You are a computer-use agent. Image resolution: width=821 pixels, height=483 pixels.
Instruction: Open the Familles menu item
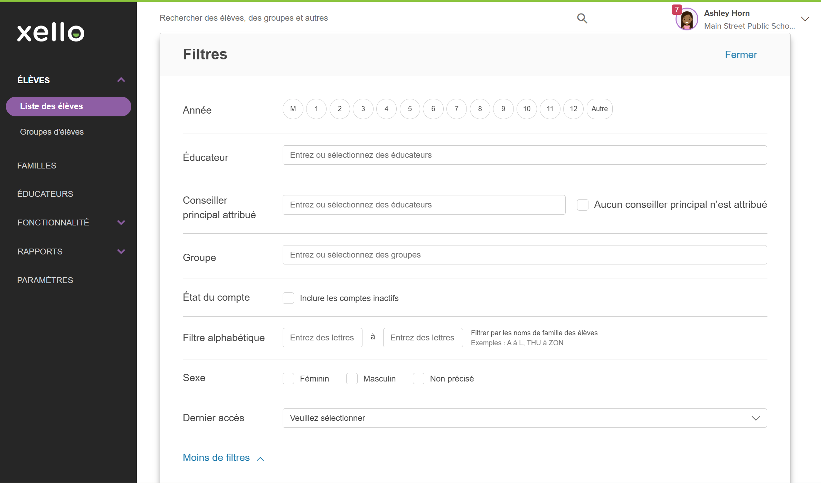click(37, 165)
